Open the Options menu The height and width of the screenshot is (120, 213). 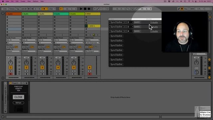[x=36, y=1]
